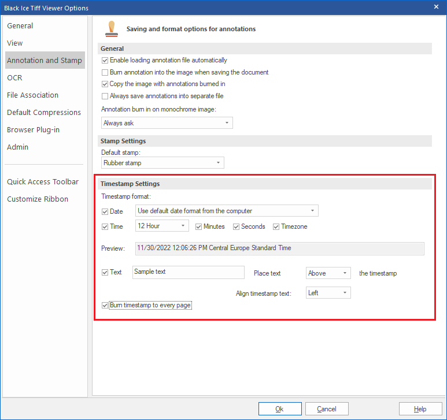Open the Place text Above dropdown
Viewport: 447px width, 420px height.
pyautogui.click(x=328, y=273)
